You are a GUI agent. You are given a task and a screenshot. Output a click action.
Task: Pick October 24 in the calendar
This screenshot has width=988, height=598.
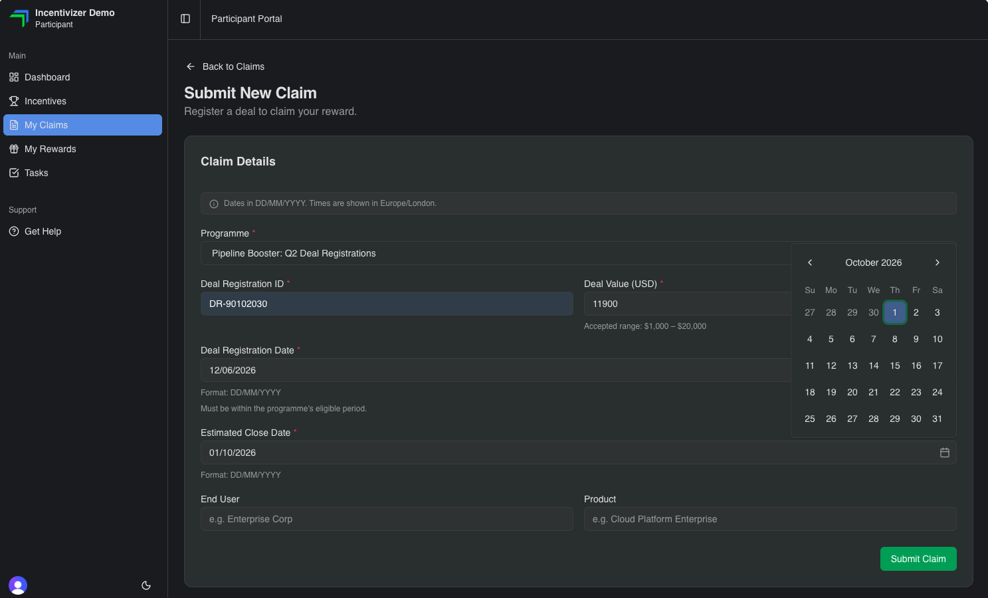(x=938, y=392)
